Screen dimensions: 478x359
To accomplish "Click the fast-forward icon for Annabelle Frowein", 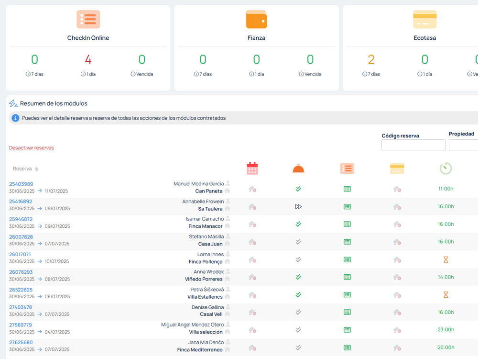I will (x=298, y=207).
